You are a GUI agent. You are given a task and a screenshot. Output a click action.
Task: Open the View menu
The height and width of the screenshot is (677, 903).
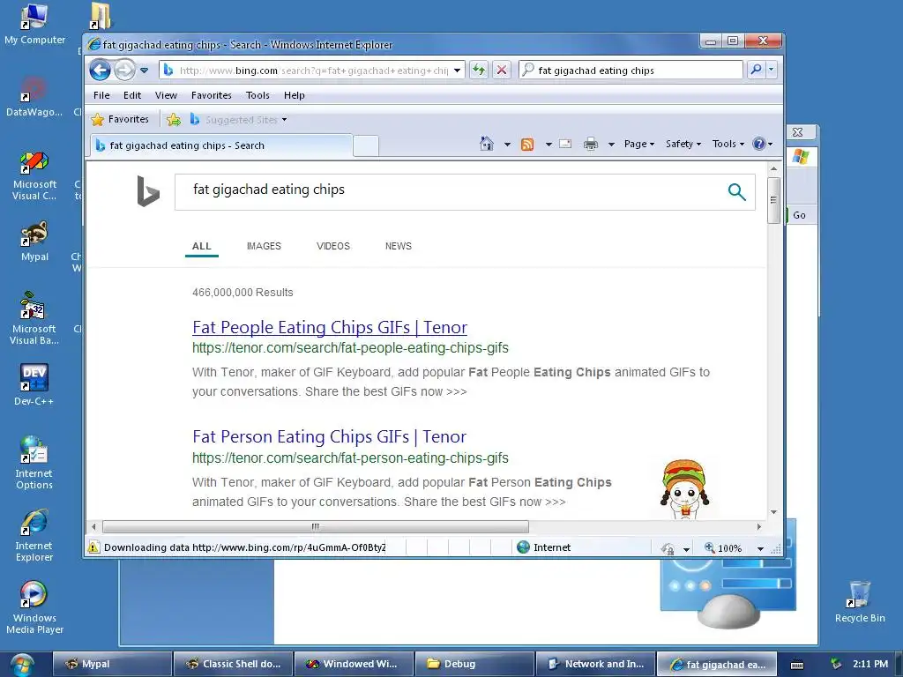166,95
